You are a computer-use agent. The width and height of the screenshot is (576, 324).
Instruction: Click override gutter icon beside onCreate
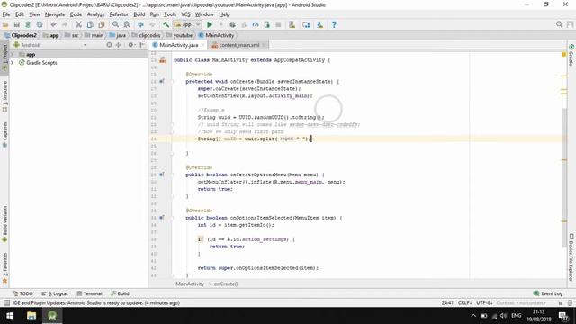[x=162, y=81]
